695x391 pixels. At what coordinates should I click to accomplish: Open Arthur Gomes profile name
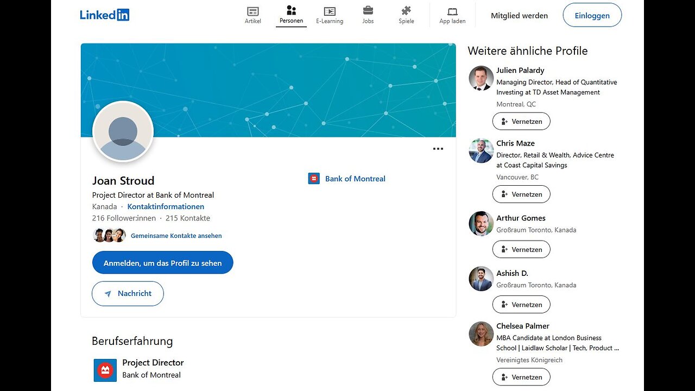521,218
